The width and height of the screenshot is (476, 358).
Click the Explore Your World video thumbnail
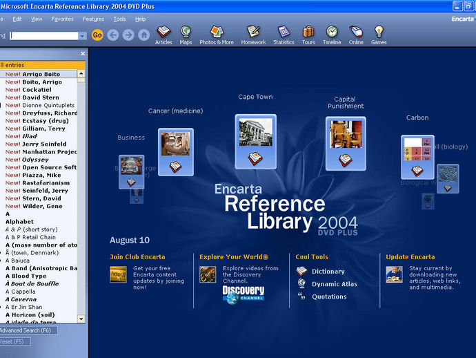tap(208, 274)
